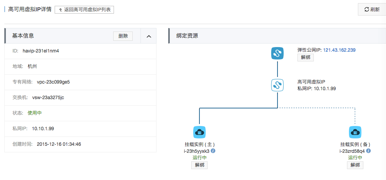Click the 高可用虚拟IP详情 page title

coord(30,10)
